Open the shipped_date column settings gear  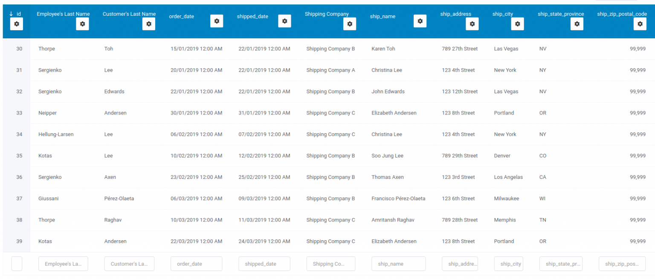[x=284, y=21]
